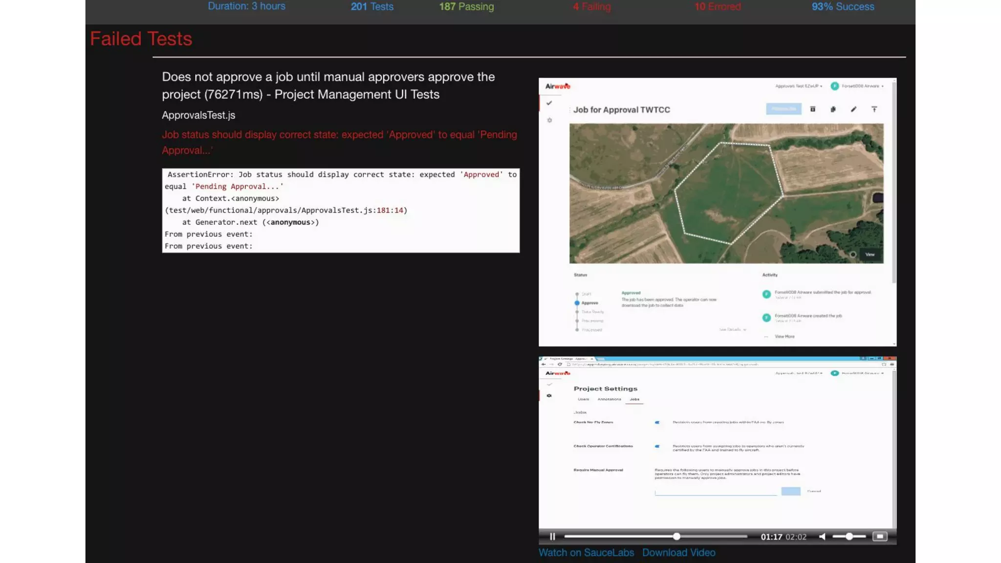This screenshot has width=1001, height=563.
Task: Open gear settings icon in video sidebar
Action: (x=549, y=395)
